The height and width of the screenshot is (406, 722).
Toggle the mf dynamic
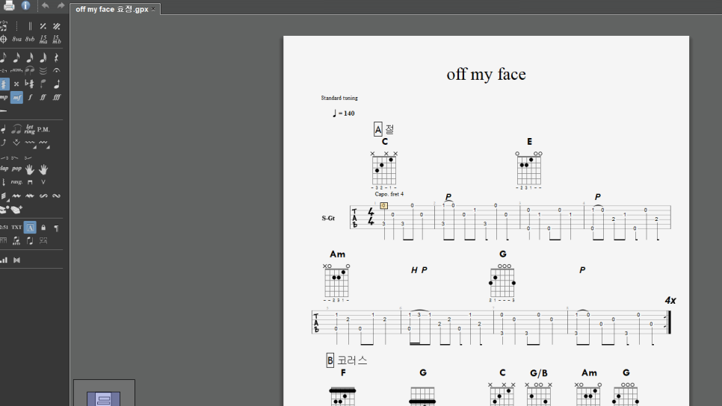[x=17, y=98]
